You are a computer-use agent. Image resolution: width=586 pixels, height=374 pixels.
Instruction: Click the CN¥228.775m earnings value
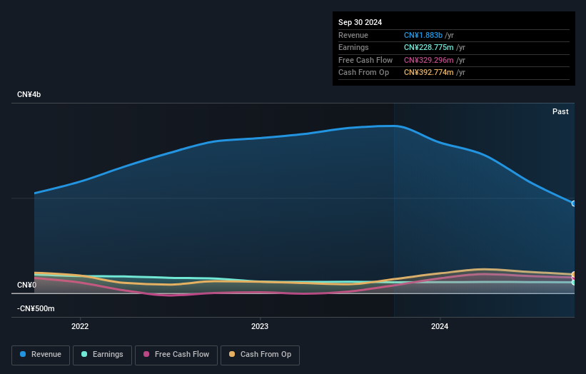(x=429, y=47)
